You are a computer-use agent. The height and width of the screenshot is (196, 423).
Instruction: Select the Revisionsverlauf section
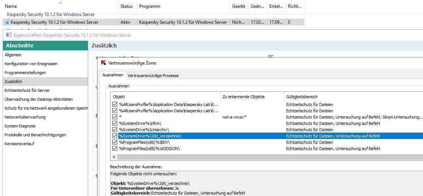(19, 143)
